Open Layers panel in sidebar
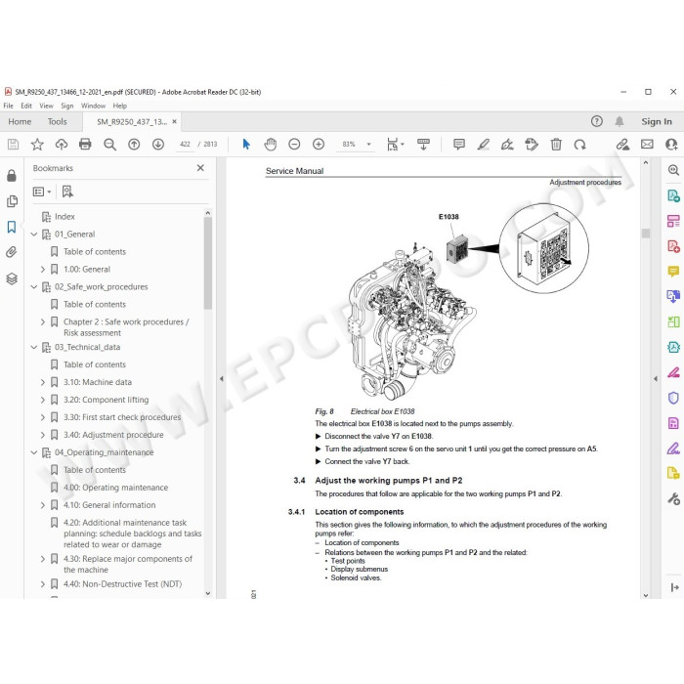The image size is (684, 684). coord(12,278)
